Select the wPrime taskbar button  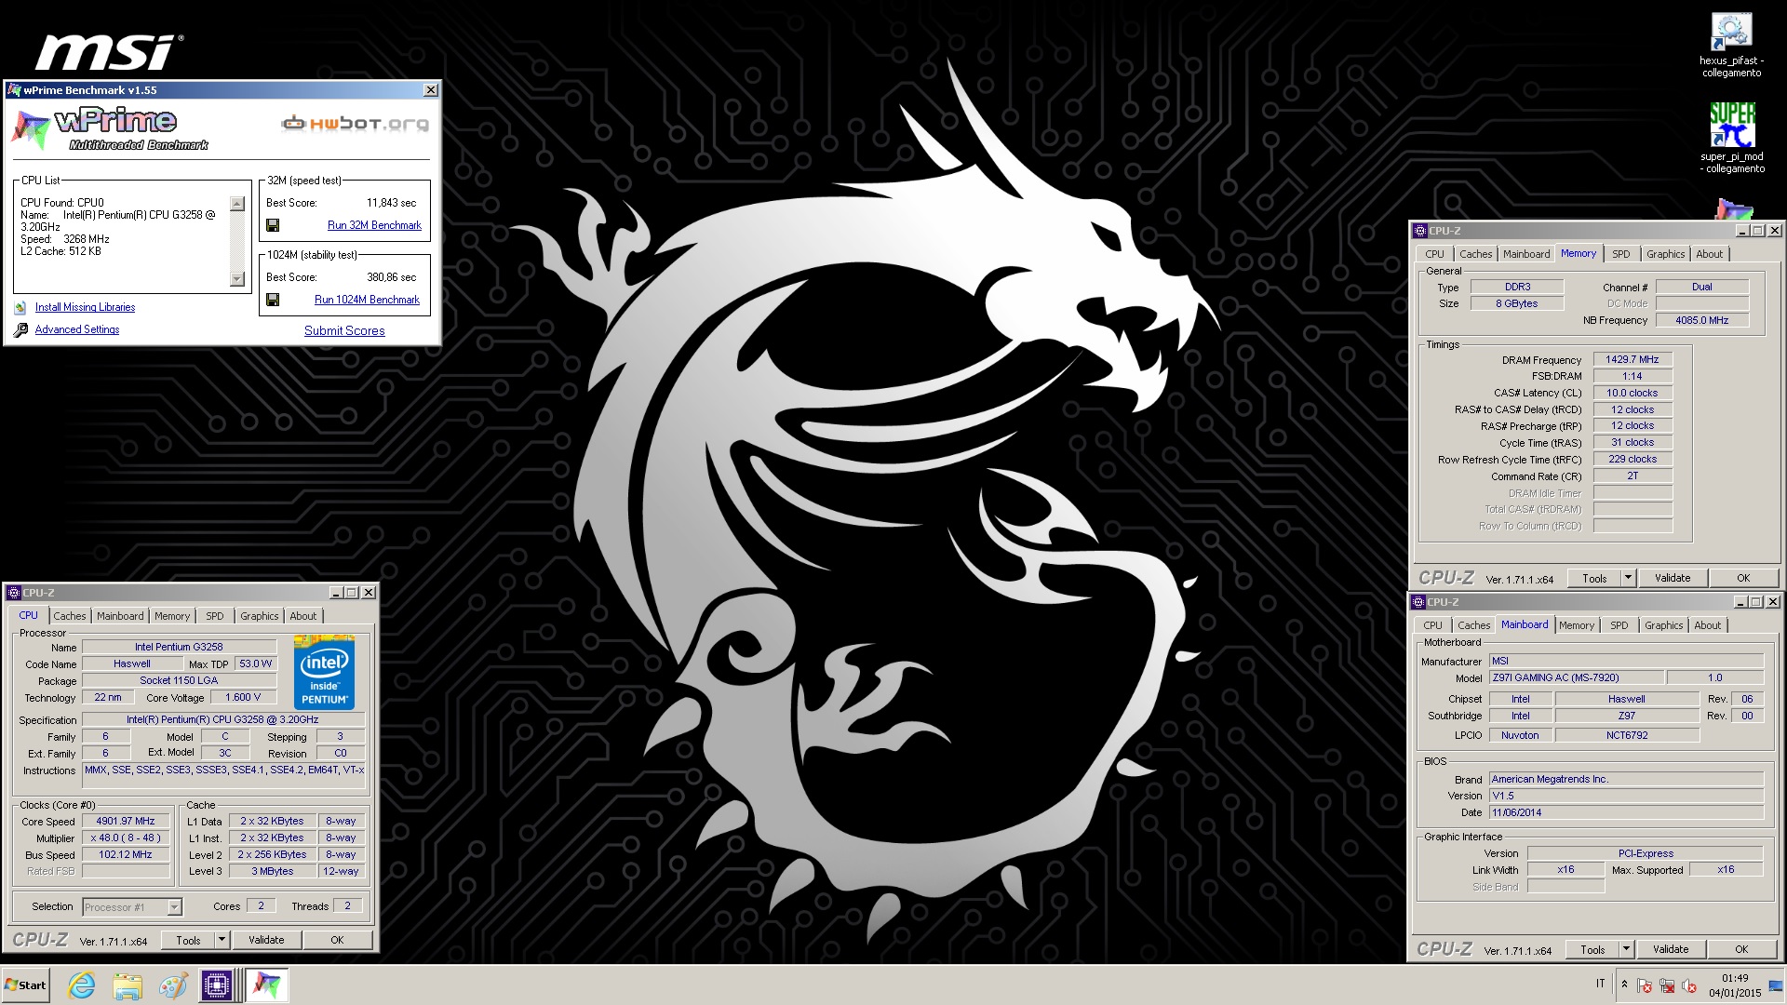[x=267, y=985]
